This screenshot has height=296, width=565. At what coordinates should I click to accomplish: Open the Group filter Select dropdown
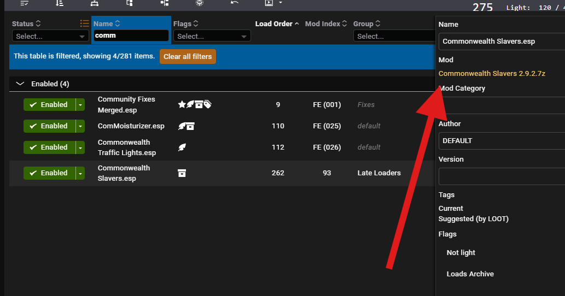[394, 36]
